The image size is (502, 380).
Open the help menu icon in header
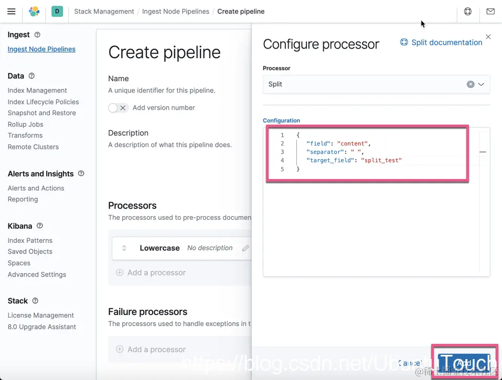click(x=468, y=12)
